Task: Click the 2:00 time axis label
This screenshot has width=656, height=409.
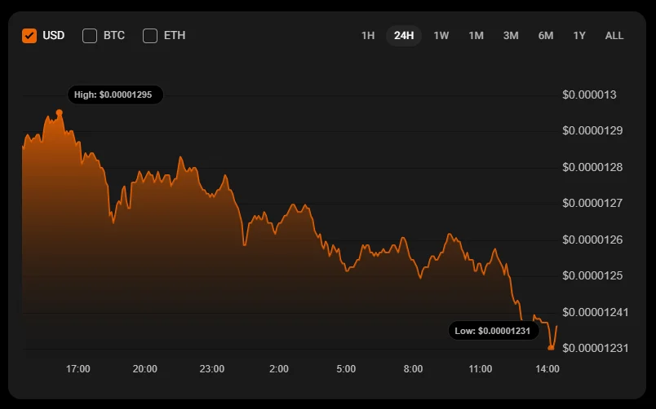Action: (x=279, y=369)
